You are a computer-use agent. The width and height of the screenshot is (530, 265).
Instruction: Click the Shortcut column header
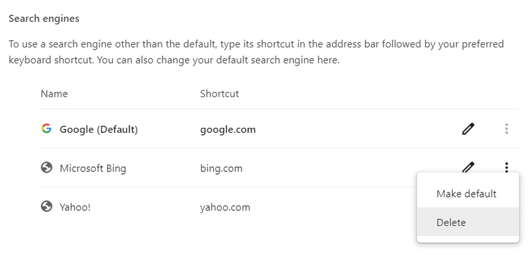click(x=219, y=94)
